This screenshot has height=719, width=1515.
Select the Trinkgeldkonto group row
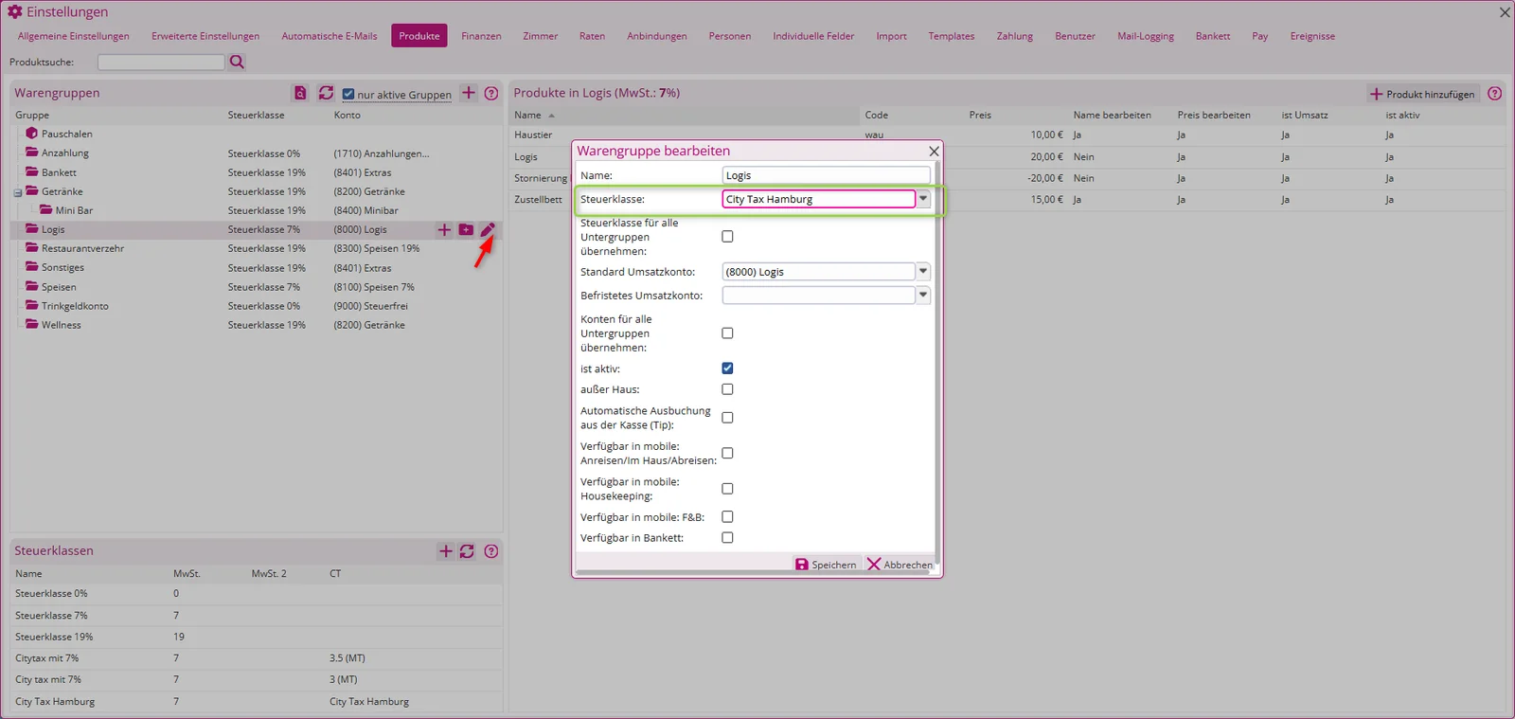coord(256,306)
